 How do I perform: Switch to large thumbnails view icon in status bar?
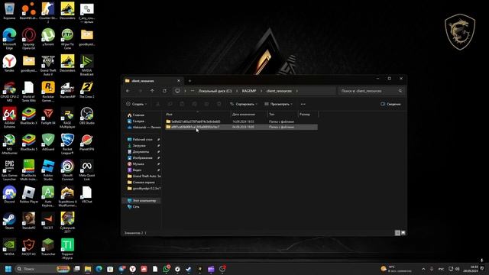pyautogui.click(x=403, y=232)
